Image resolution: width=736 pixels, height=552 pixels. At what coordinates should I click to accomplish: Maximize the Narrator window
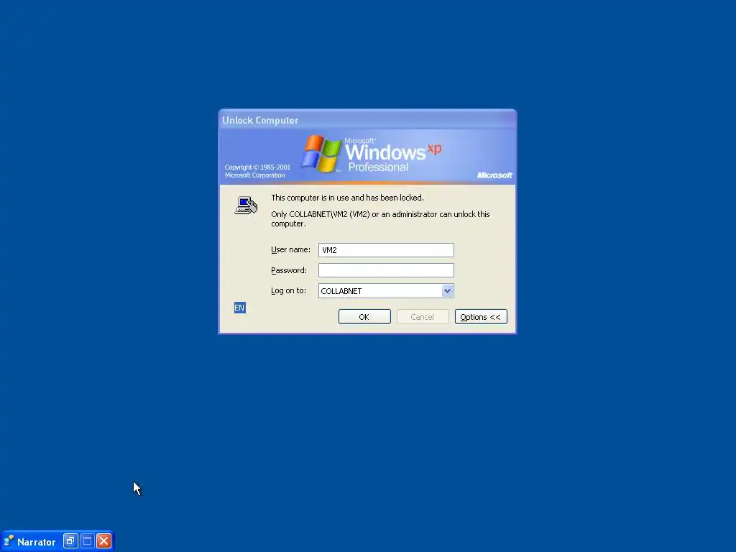coord(87,541)
